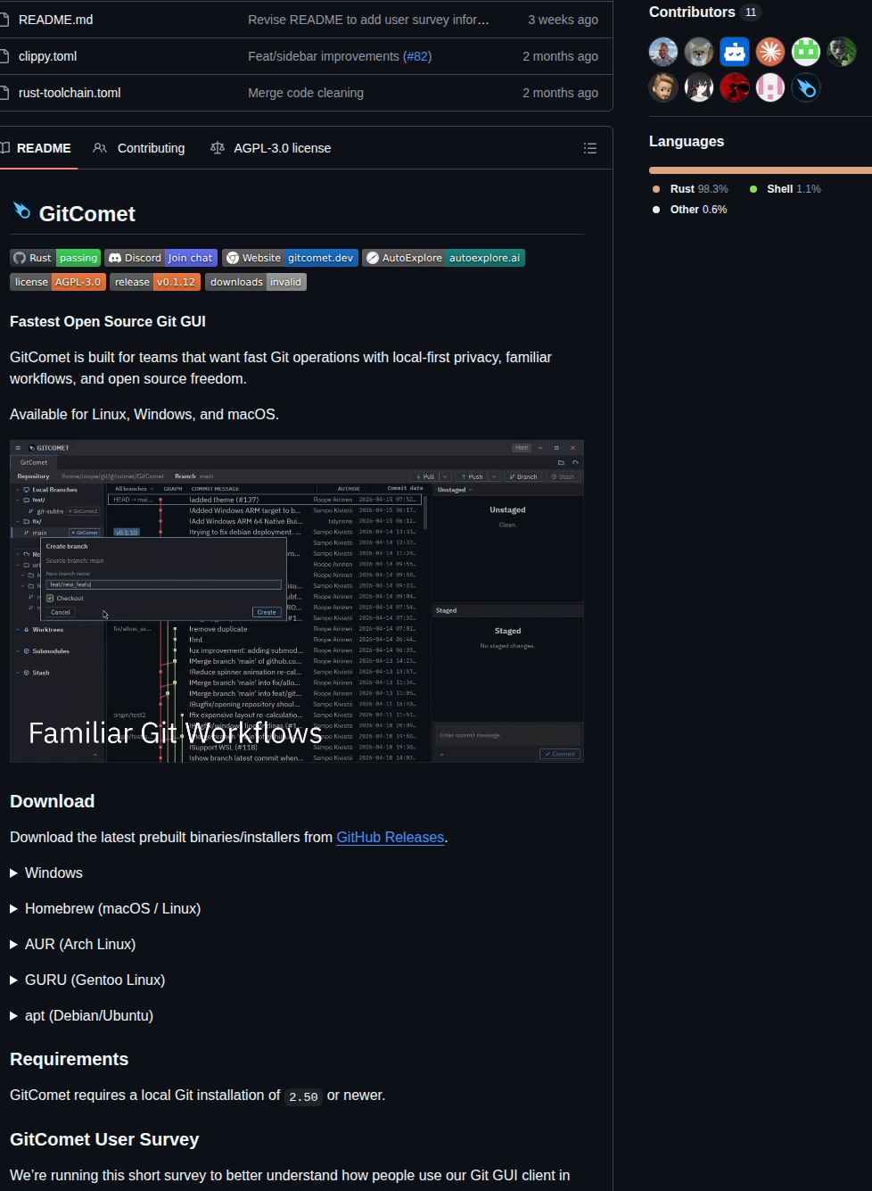
Task: Click the Languages percentage bar
Action: pos(761,170)
